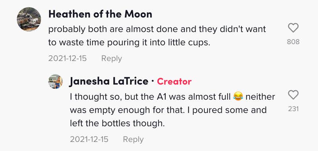
Task: Click the line 'to waste time pouring it'
Action: tap(129, 43)
